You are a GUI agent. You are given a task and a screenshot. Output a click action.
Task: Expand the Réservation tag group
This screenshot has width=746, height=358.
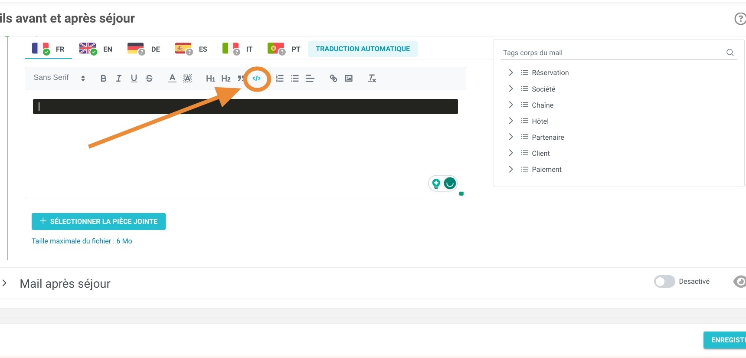click(511, 72)
